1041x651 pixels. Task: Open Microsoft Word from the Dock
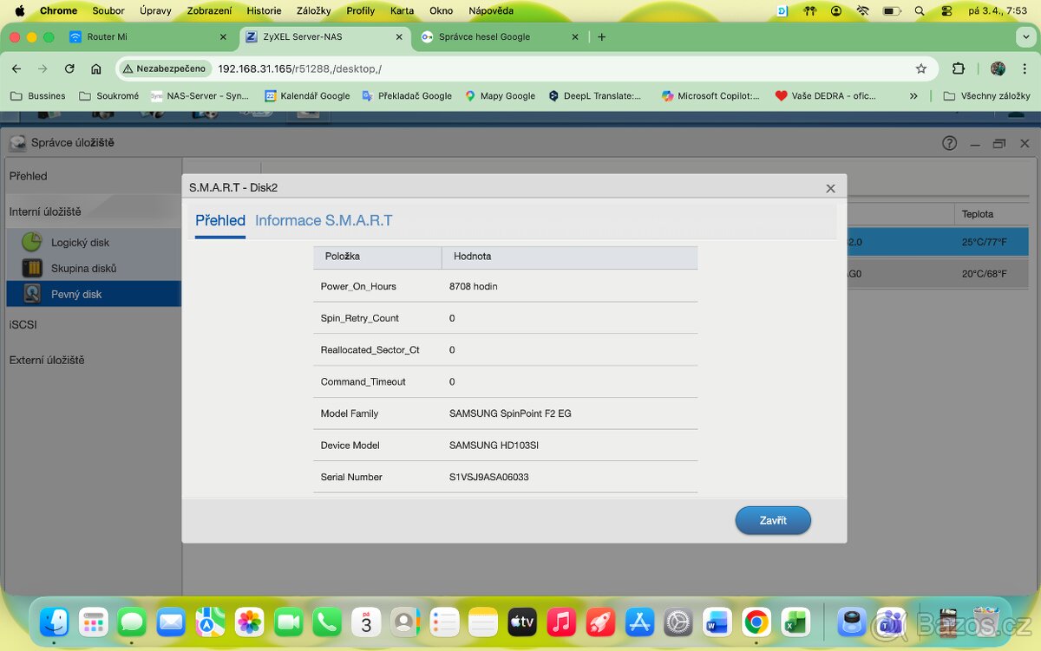[717, 622]
